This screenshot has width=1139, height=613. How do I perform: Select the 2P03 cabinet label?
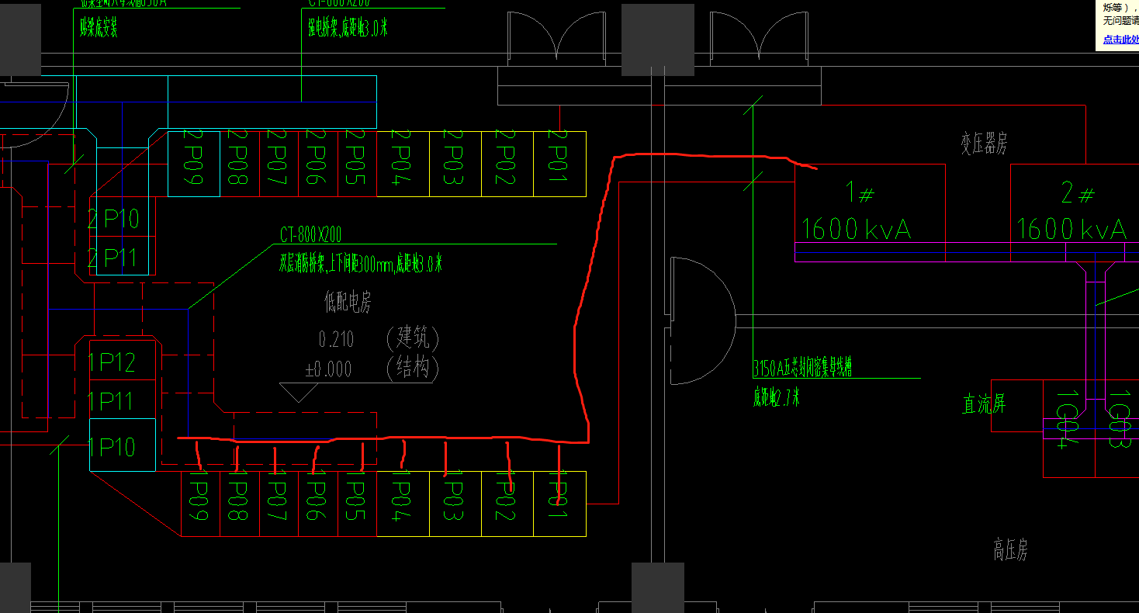coord(452,158)
